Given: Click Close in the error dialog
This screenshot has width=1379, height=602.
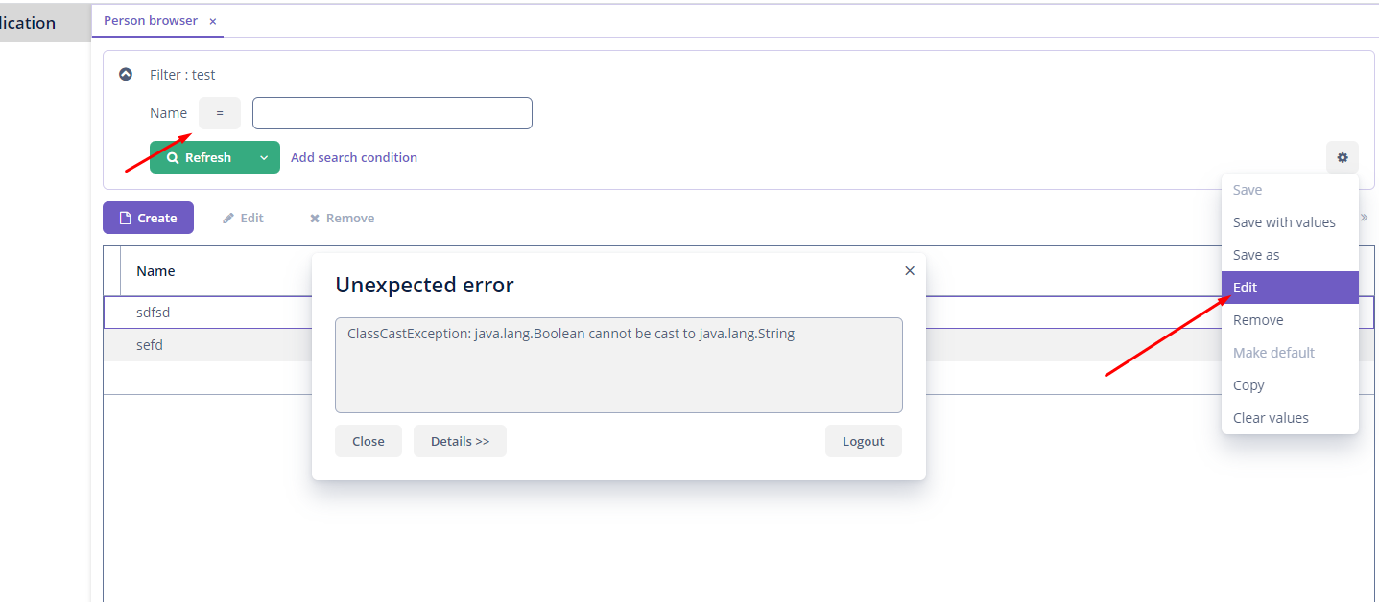Looking at the screenshot, I should pos(368,441).
